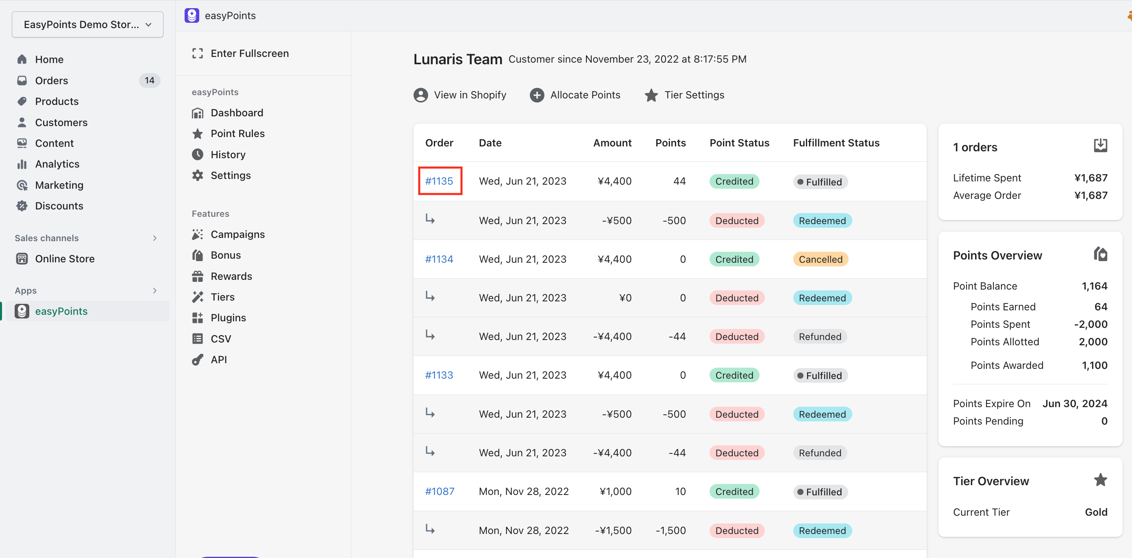The height and width of the screenshot is (558, 1132).
Task: Open the API feature page
Action: (218, 360)
